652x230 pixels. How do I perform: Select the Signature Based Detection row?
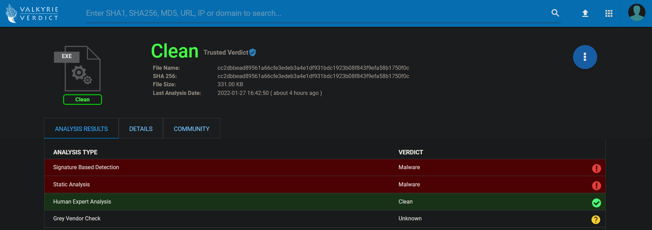click(325, 167)
